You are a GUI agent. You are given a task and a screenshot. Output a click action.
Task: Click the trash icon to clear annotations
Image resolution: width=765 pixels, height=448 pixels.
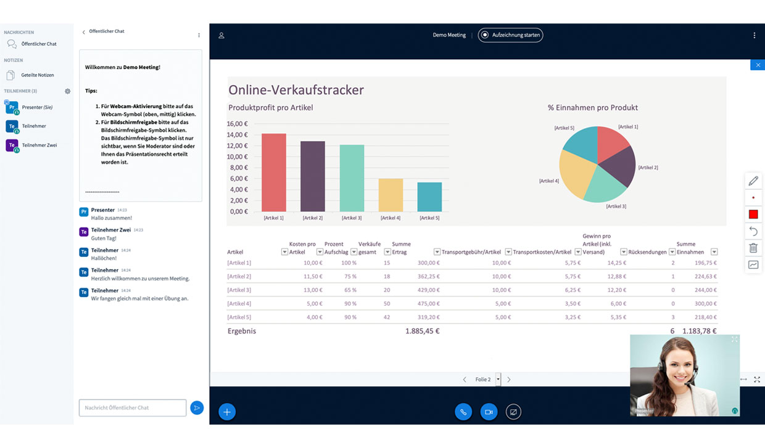tap(753, 248)
